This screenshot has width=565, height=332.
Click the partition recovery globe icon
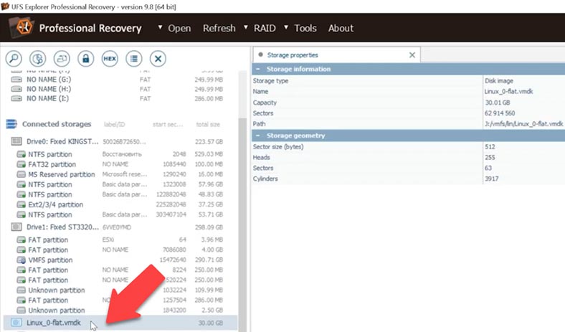(x=38, y=58)
